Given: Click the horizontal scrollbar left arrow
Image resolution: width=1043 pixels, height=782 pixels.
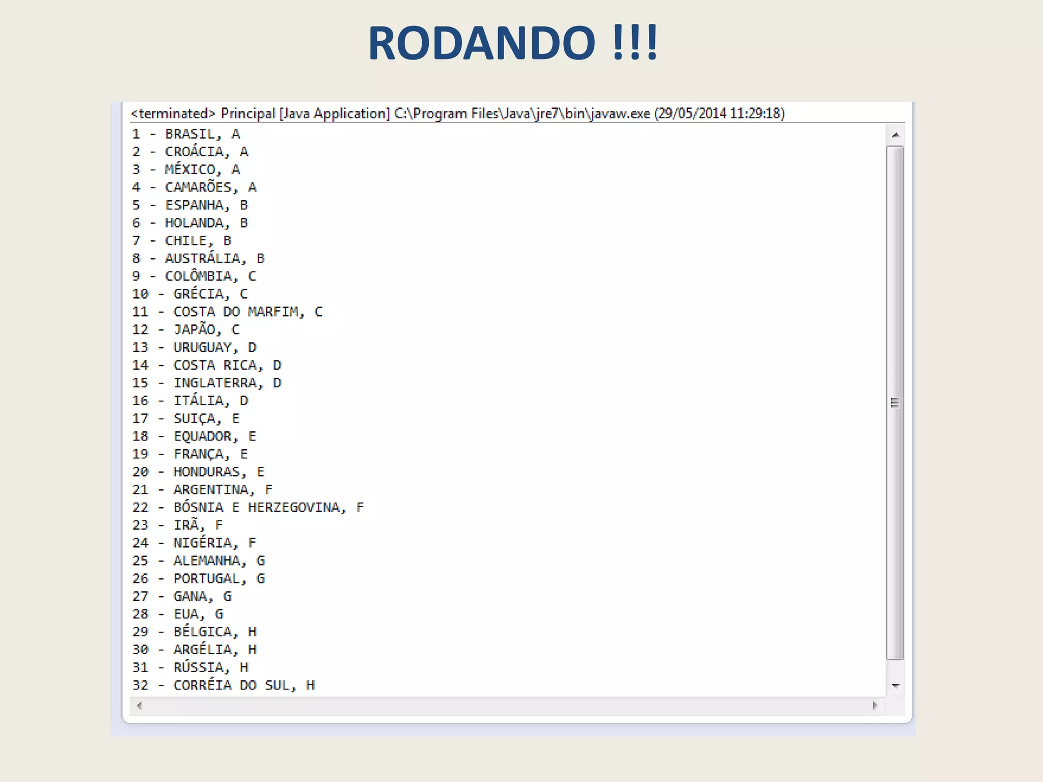Looking at the screenshot, I should 139,706.
